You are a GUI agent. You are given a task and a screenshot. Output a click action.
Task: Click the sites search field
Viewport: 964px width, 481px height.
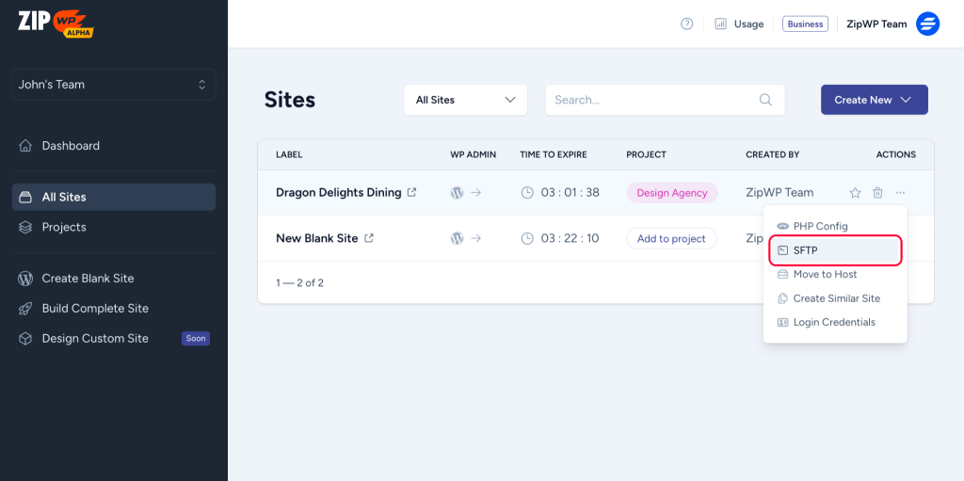pyautogui.click(x=654, y=100)
